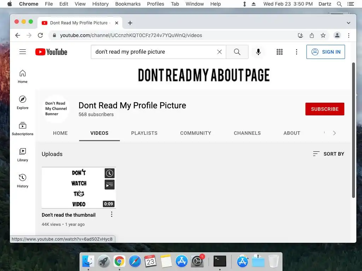Open the ABOUT tab
The width and height of the screenshot is (362, 271).
pos(292,133)
